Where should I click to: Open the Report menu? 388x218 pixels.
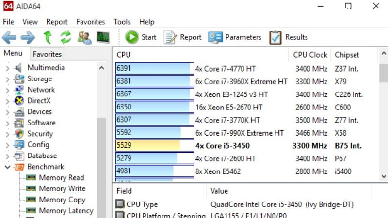pyautogui.click(x=57, y=22)
